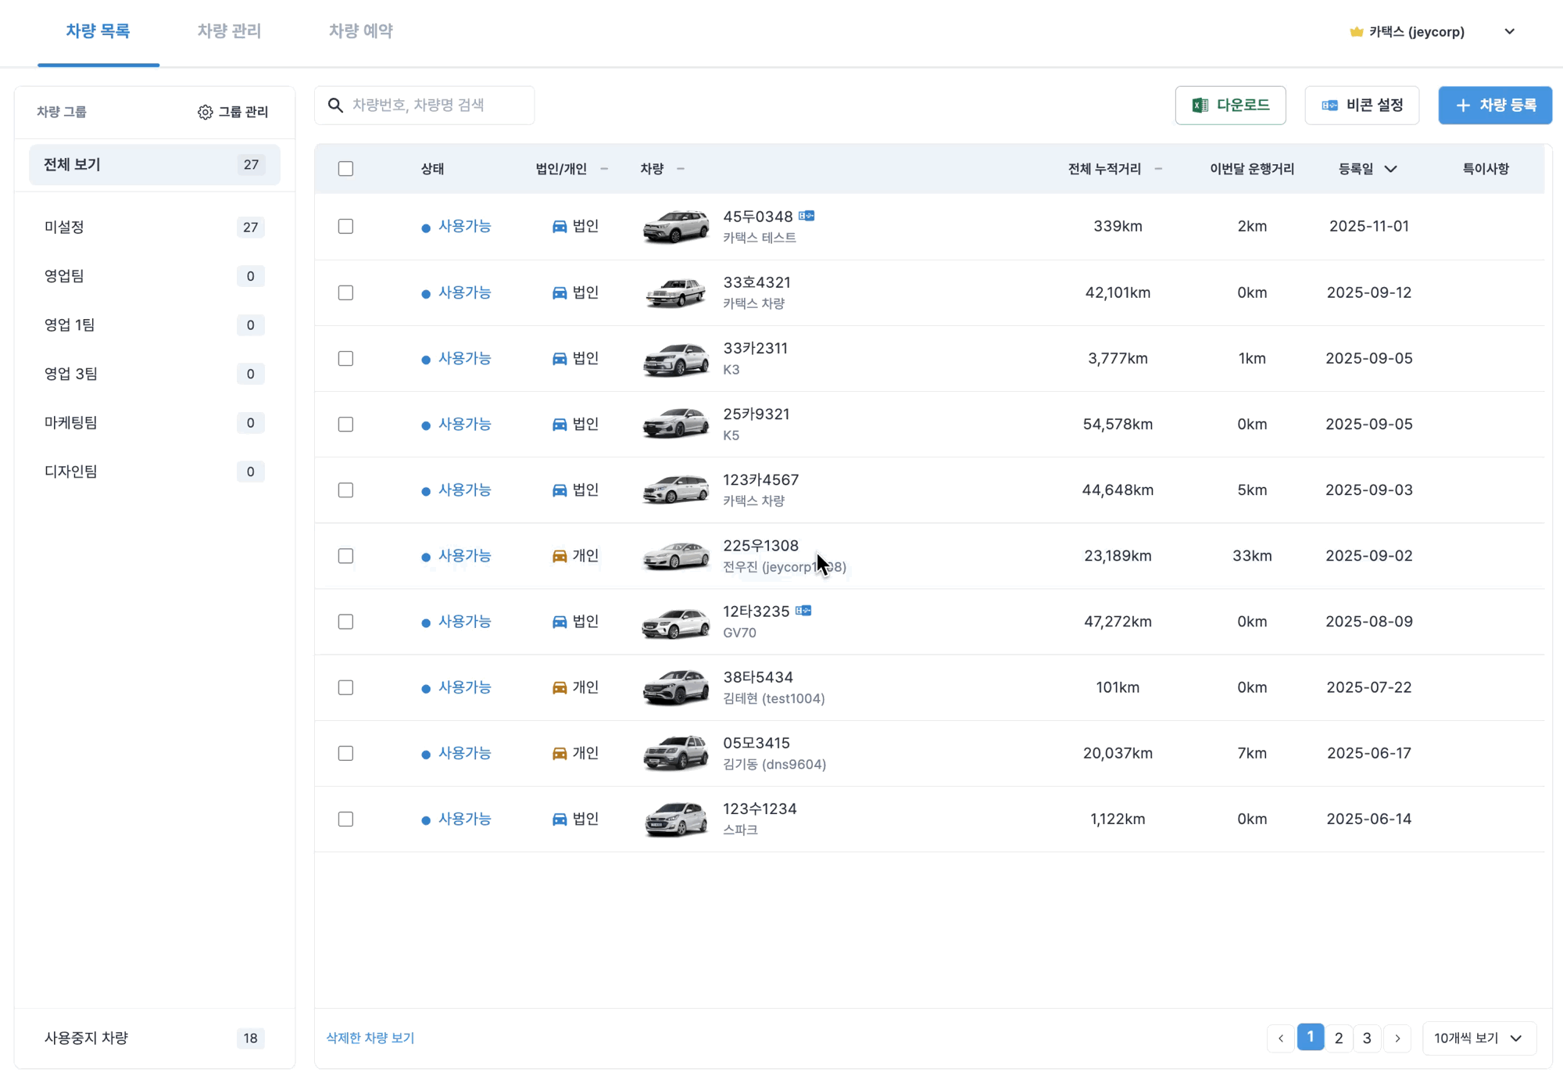The height and width of the screenshot is (1083, 1563).
Task: Click the gear icon for 그룹 관리
Action: (x=205, y=112)
